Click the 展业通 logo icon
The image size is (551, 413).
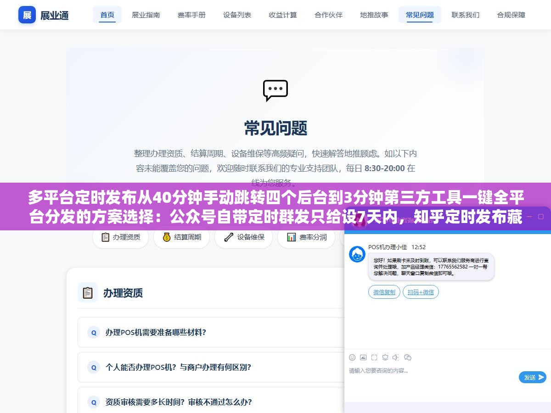[27, 15]
